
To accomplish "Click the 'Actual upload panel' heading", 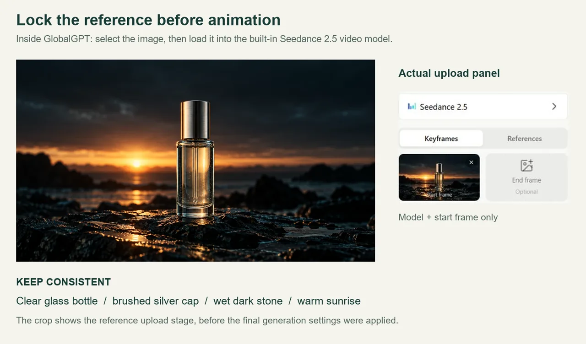I will [449, 73].
